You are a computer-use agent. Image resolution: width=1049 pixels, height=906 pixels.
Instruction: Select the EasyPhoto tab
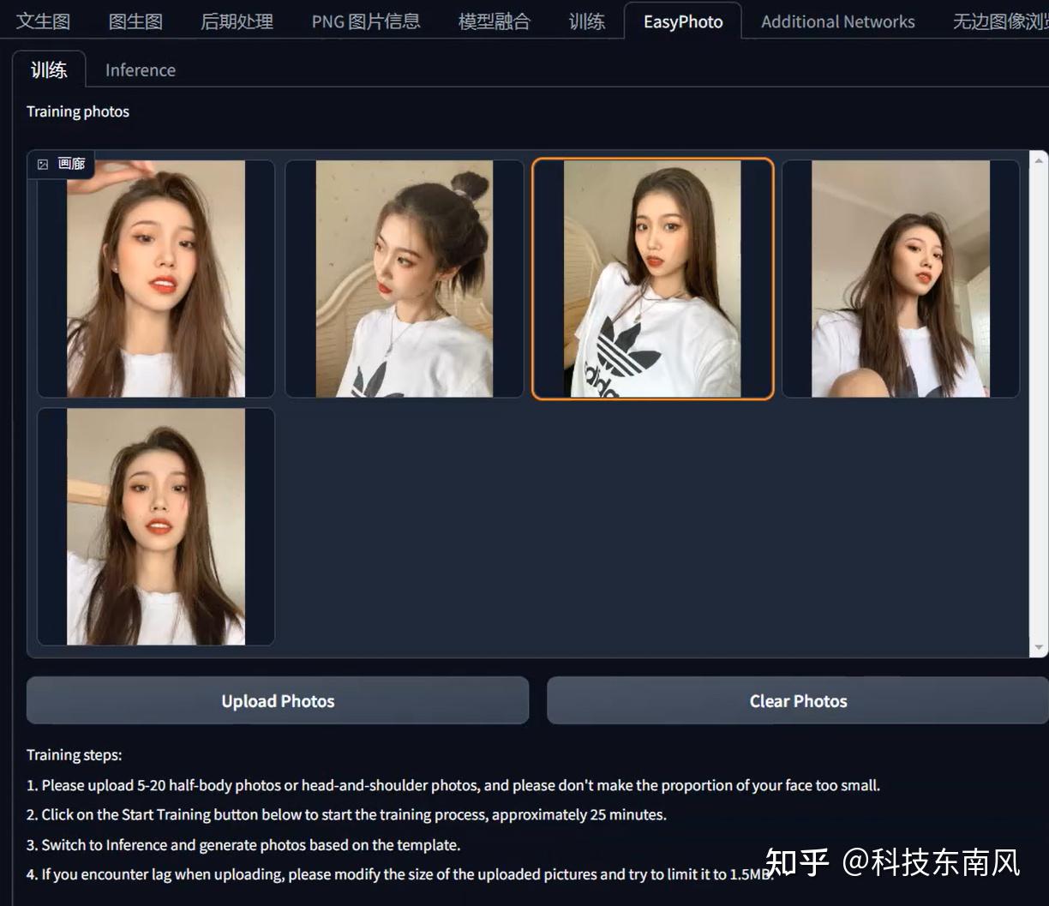pos(683,21)
